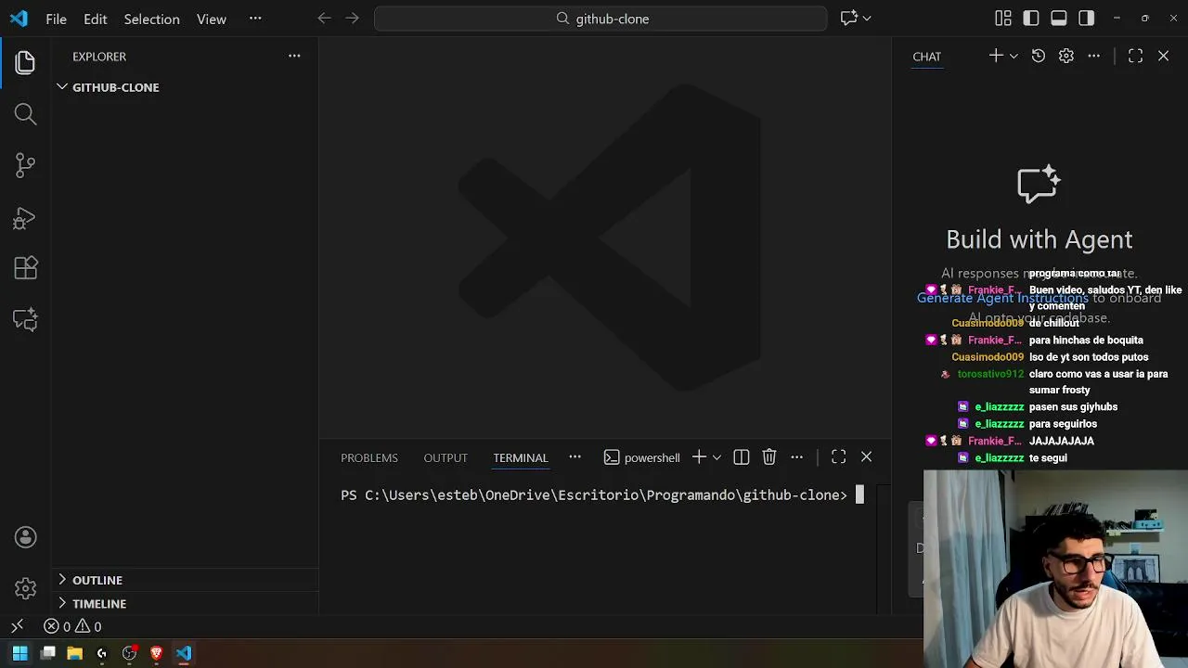The height and width of the screenshot is (668, 1188).
Task: Click the PowerShell terminal prompt line
Action: (x=594, y=495)
